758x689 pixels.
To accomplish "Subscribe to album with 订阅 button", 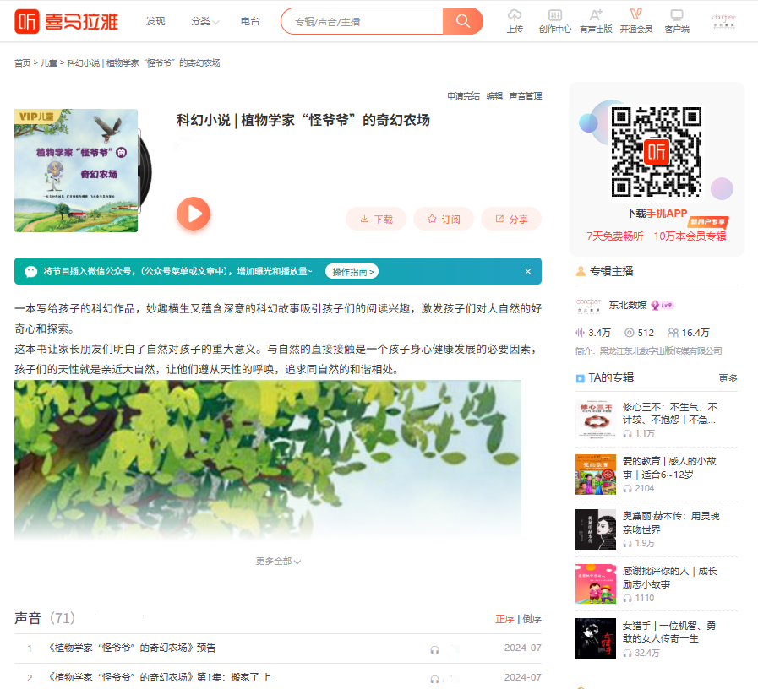I will point(444,219).
